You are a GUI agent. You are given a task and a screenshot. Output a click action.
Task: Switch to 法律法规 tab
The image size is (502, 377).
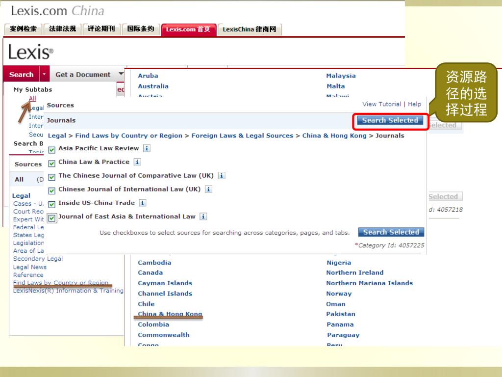pyautogui.click(x=62, y=29)
